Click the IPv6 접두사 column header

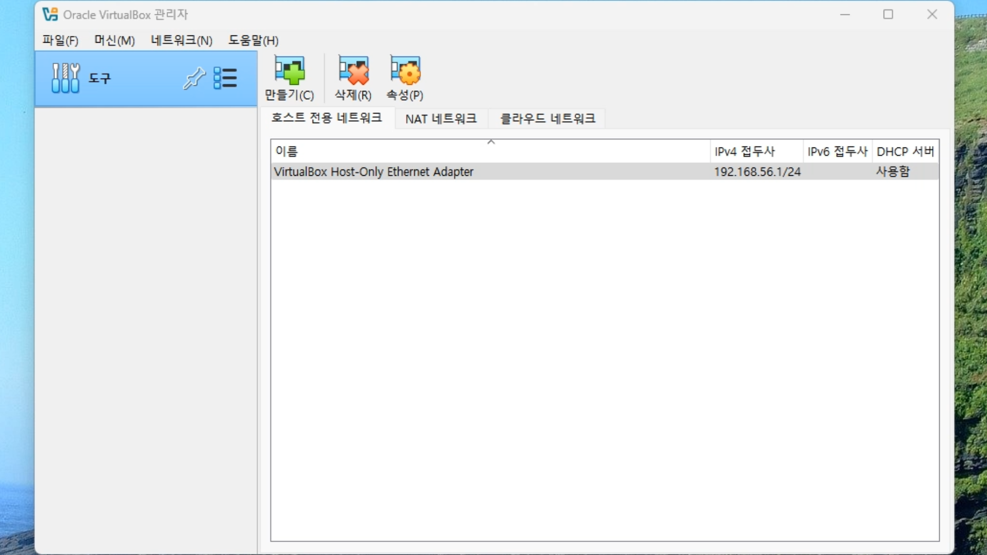click(x=837, y=152)
